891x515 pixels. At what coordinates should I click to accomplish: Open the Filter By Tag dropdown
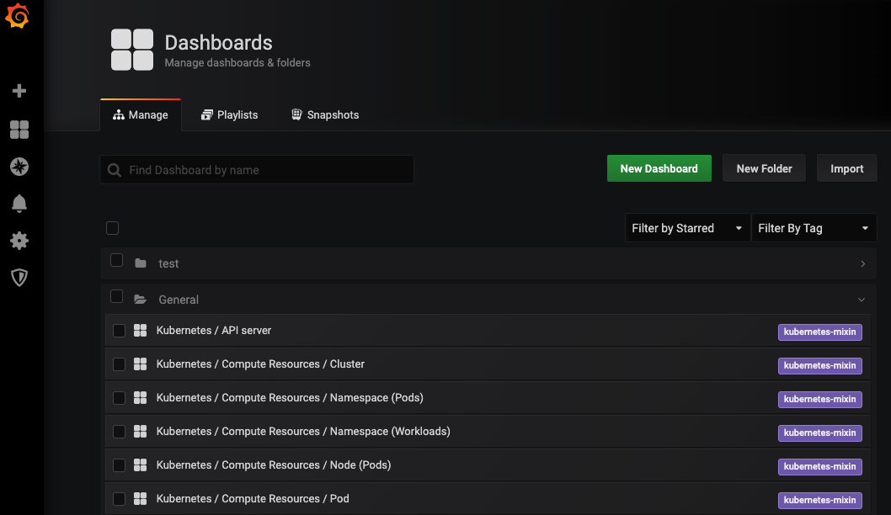tap(814, 228)
